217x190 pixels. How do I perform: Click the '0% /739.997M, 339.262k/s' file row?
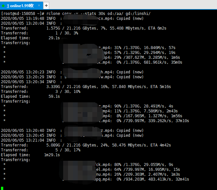tap(96, 121)
